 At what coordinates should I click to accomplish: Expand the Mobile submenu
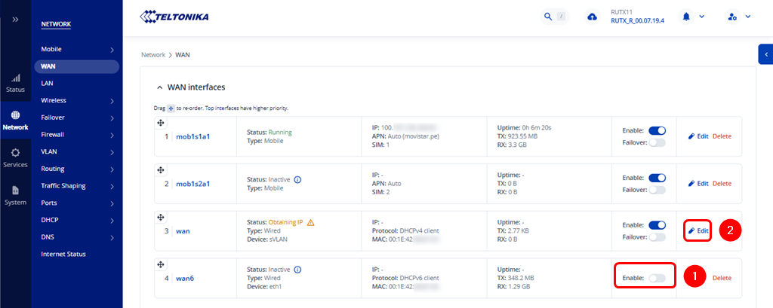tap(112, 50)
